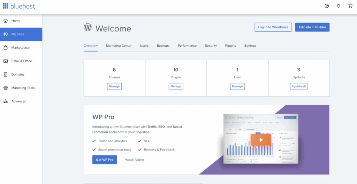Image resolution: width=357 pixels, height=184 pixels.
Task: Click the Marketing Tools storefront icon
Action: point(6,88)
